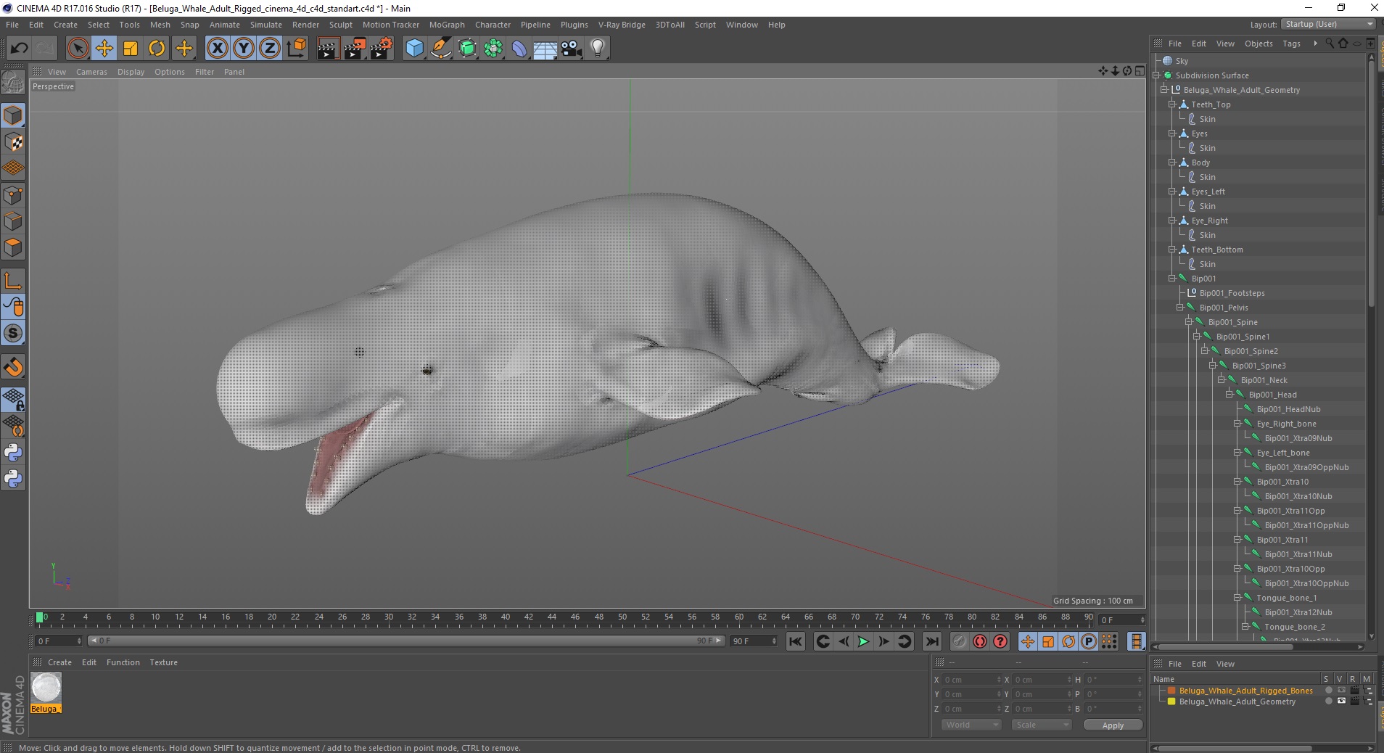Image resolution: width=1384 pixels, height=753 pixels.
Task: Go to start of animation
Action: point(796,641)
